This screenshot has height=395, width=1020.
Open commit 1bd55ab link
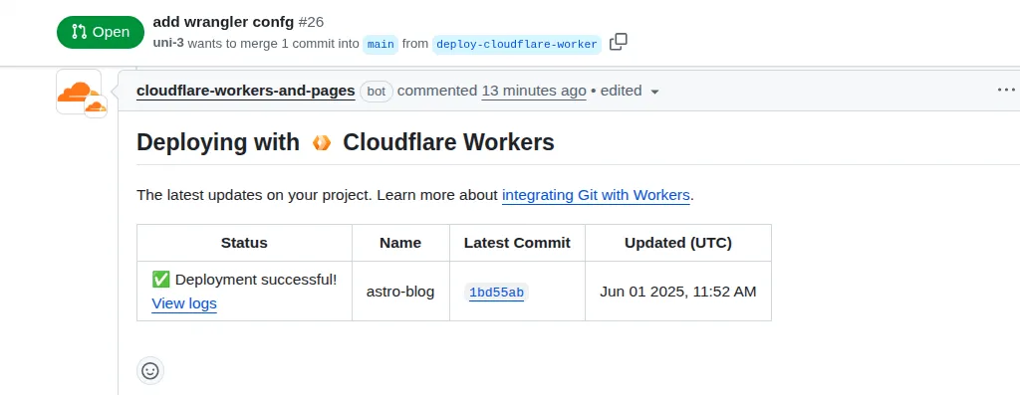pos(496,293)
